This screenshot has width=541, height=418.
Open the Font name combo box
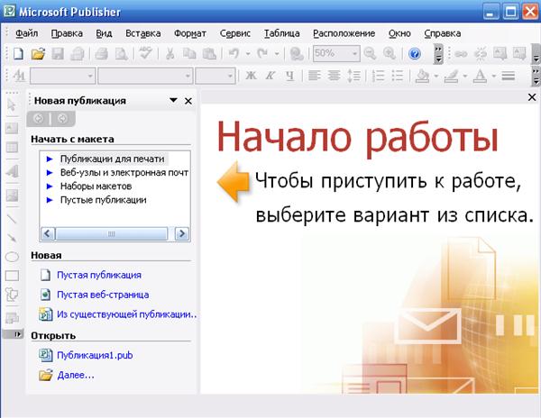(x=188, y=76)
